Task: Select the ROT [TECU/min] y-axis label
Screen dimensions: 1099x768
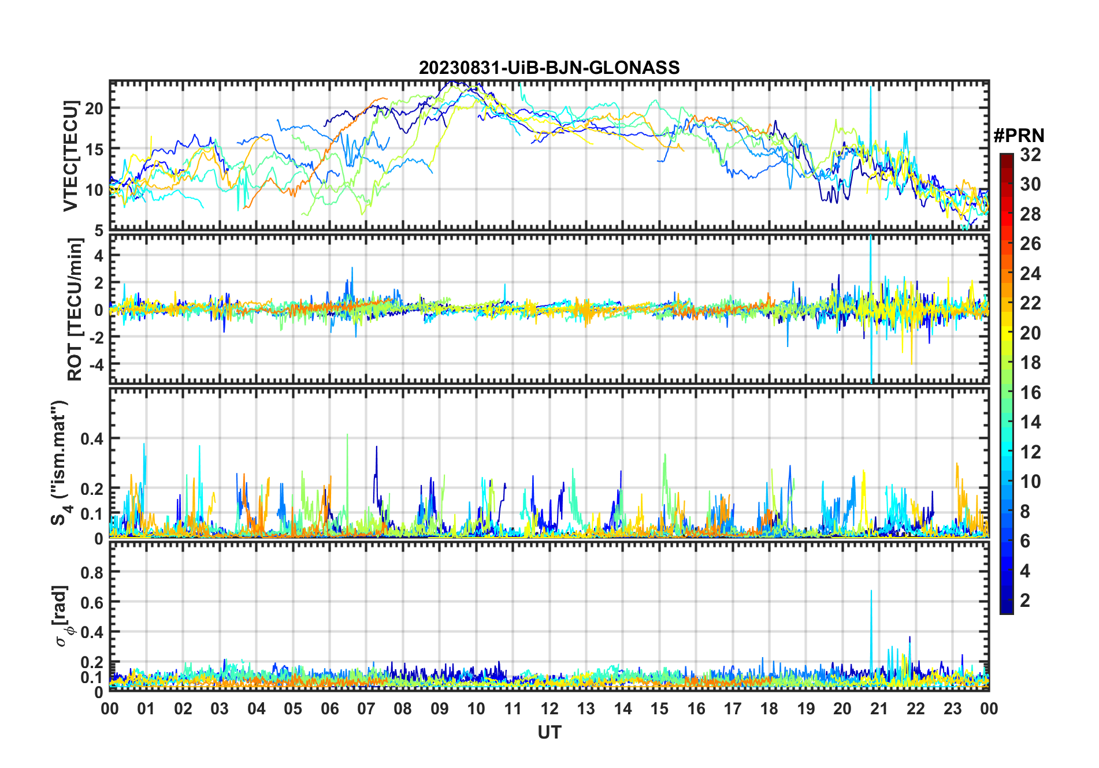Action: [75, 310]
